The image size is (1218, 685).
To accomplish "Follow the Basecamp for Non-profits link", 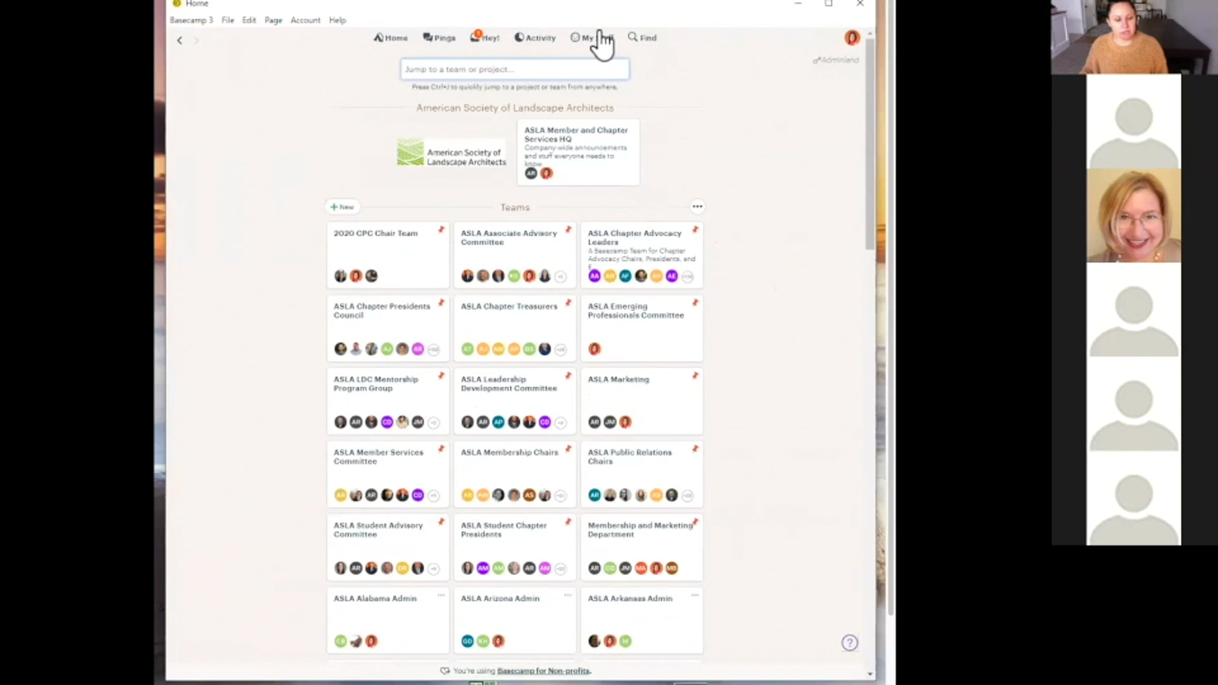I will tap(543, 671).
